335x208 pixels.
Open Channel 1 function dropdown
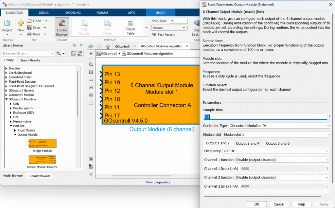282,160
